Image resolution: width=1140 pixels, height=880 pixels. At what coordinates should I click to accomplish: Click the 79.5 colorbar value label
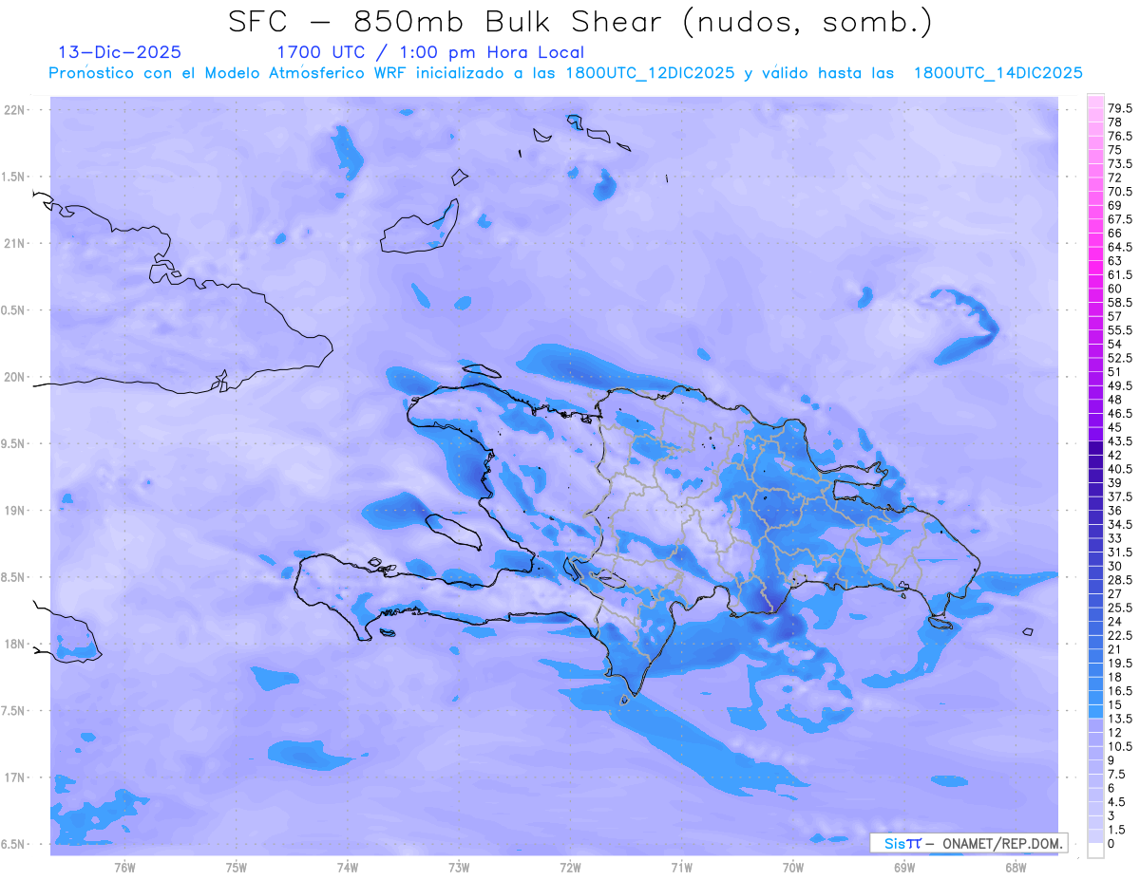[1120, 108]
